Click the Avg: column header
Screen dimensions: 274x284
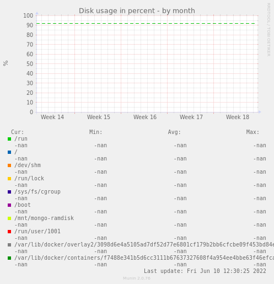point(174,132)
